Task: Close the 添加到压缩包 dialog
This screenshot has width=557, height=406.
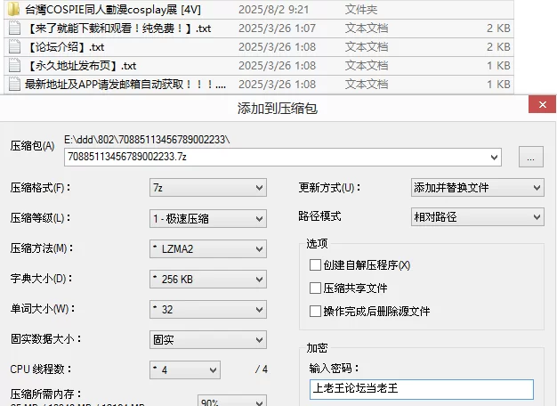Action: 543,104
